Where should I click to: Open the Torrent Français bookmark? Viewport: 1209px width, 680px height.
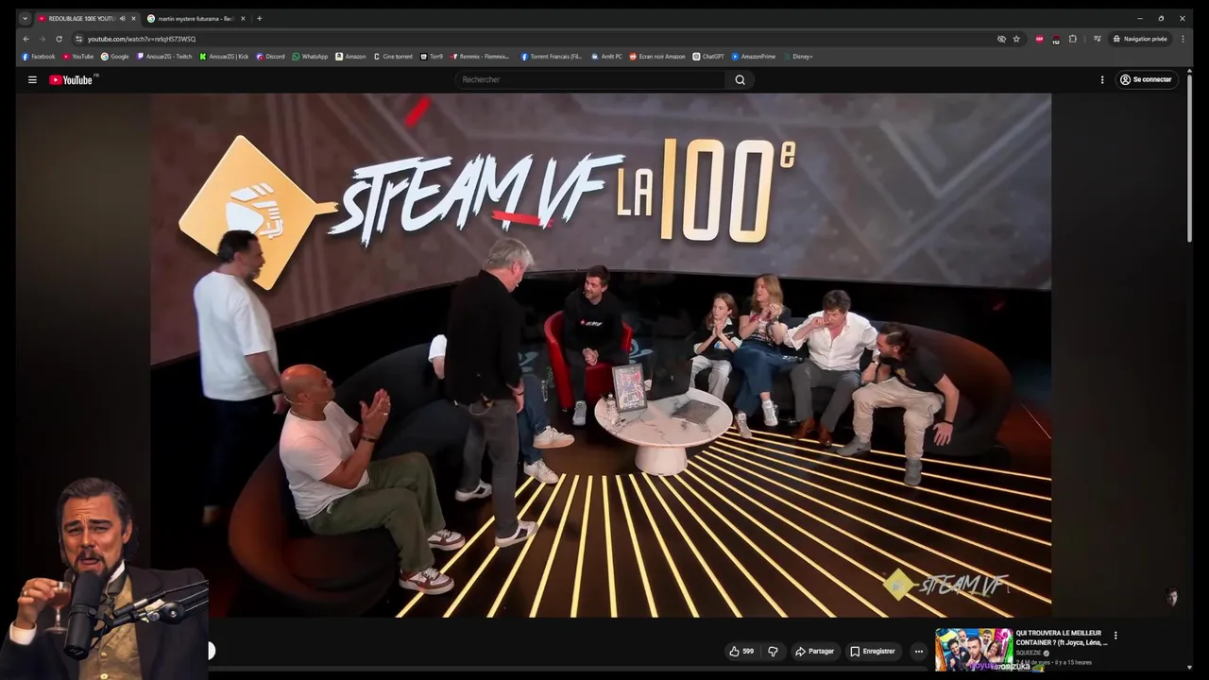(x=552, y=57)
